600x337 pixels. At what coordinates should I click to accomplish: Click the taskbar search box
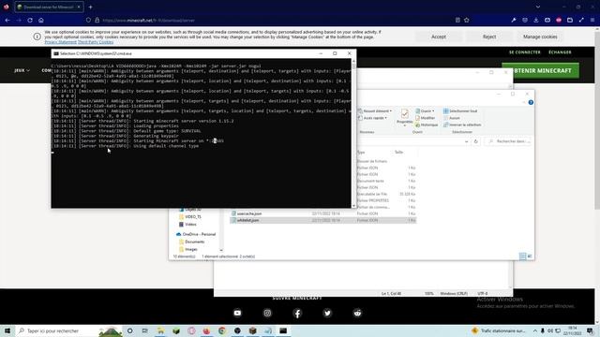pos(68,330)
